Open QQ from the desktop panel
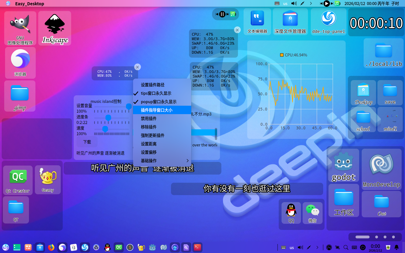 291,213
